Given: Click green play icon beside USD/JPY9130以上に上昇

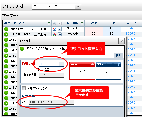Looking at the screenshot, I should pyautogui.click(x=6, y=29).
